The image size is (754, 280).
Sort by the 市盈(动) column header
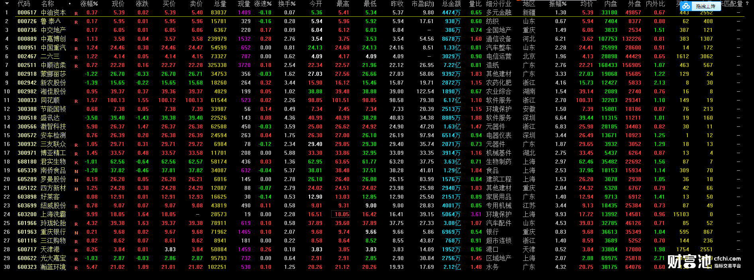click(x=423, y=4)
